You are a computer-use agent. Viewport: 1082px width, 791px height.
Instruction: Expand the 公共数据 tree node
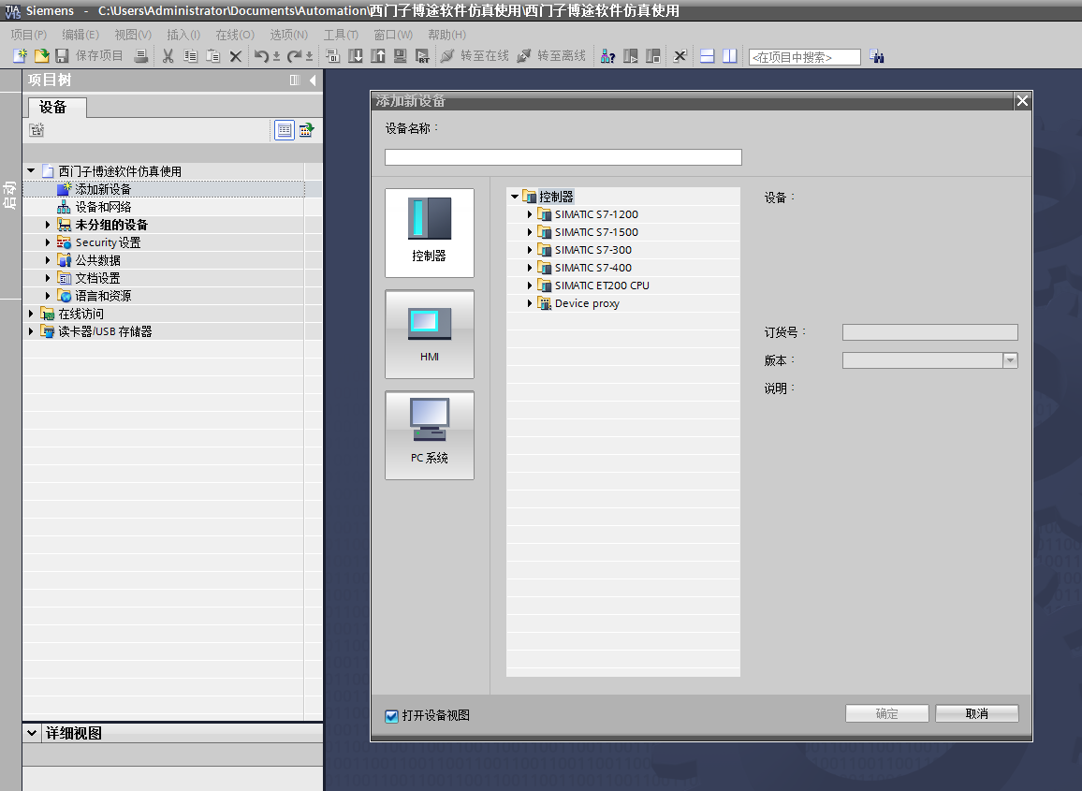[48, 260]
